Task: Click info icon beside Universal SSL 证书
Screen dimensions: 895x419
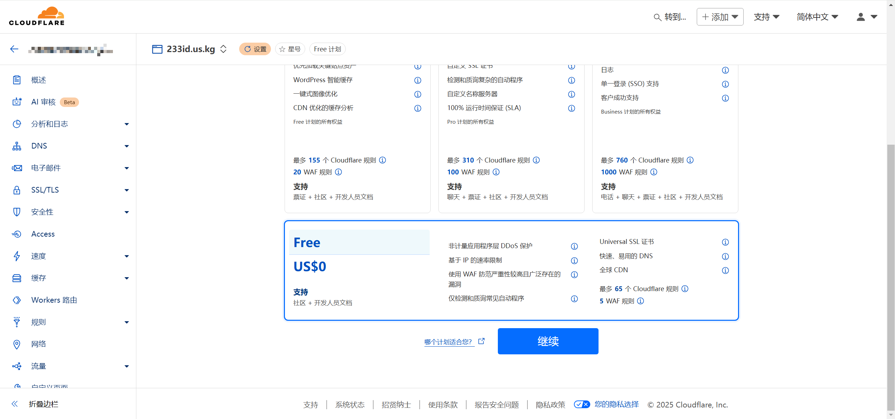Action: pyautogui.click(x=725, y=242)
